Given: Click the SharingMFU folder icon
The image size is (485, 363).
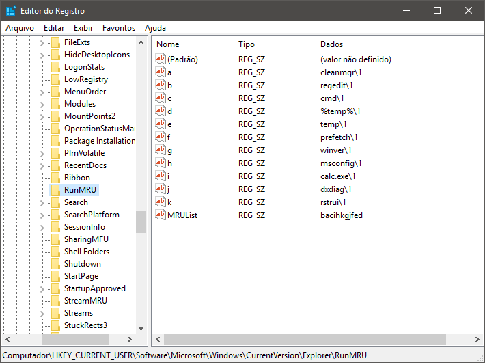Looking at the screenshot, I should 56,239.
